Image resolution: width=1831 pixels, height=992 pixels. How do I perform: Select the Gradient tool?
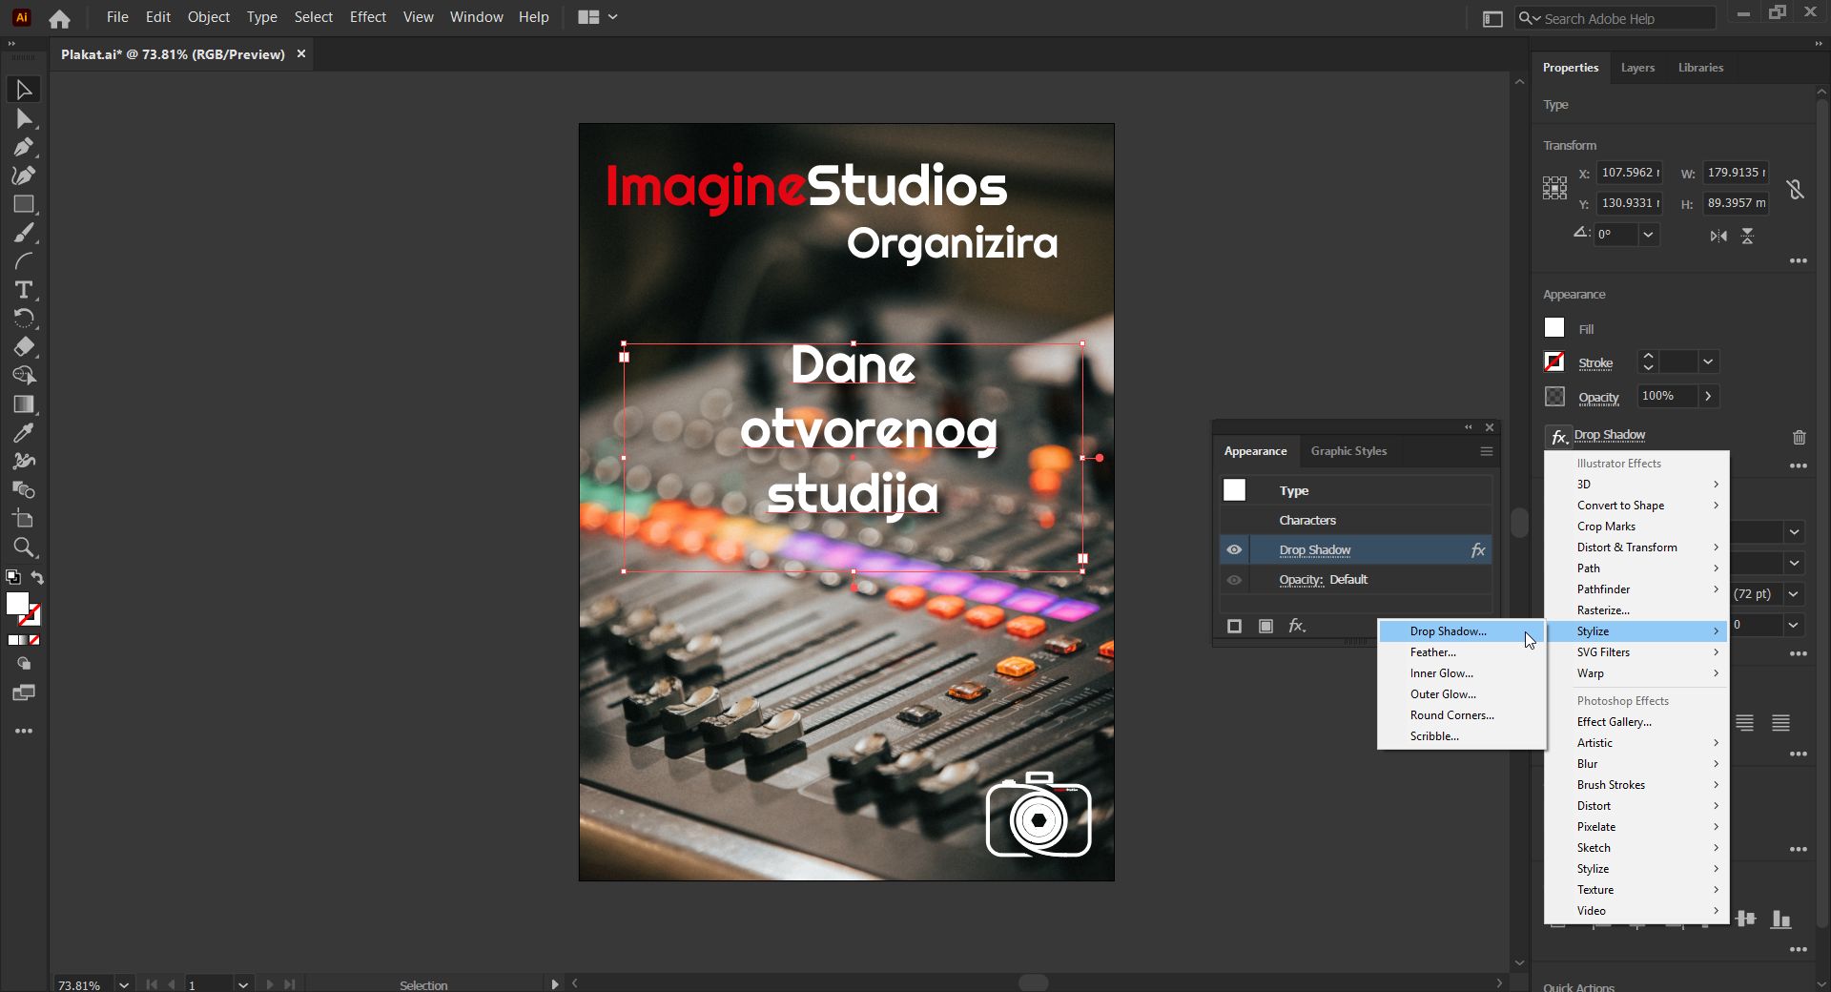pyautogui.click(x=24, y=404)
